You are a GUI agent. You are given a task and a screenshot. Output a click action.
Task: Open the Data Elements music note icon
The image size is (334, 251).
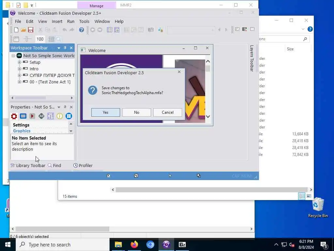(x=160, y=30)
